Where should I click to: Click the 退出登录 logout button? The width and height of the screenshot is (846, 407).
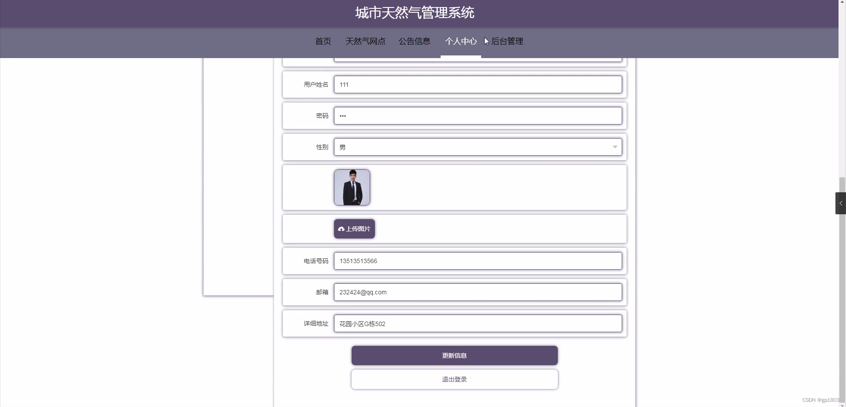point(454,379)
